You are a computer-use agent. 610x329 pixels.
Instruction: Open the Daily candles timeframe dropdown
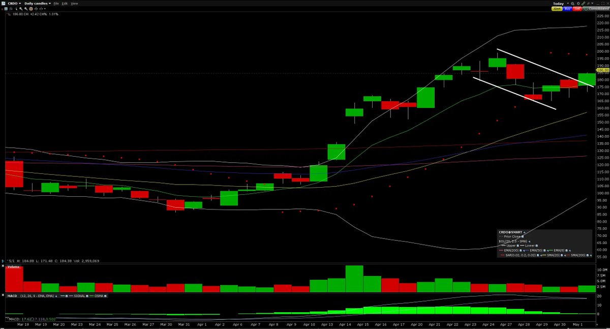point(38,4)
